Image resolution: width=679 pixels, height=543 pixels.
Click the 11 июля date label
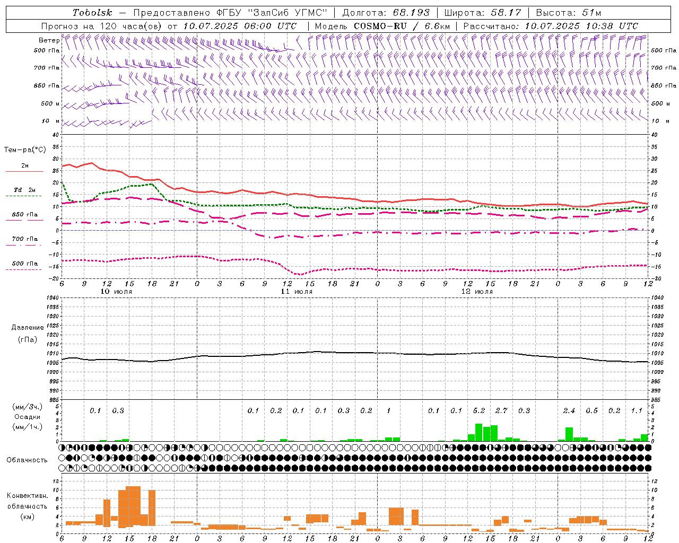[297, 291]
